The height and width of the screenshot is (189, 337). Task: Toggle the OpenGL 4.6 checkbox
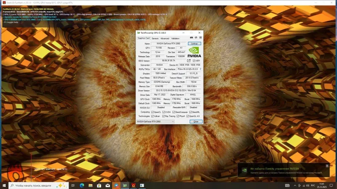click(187, 116)
